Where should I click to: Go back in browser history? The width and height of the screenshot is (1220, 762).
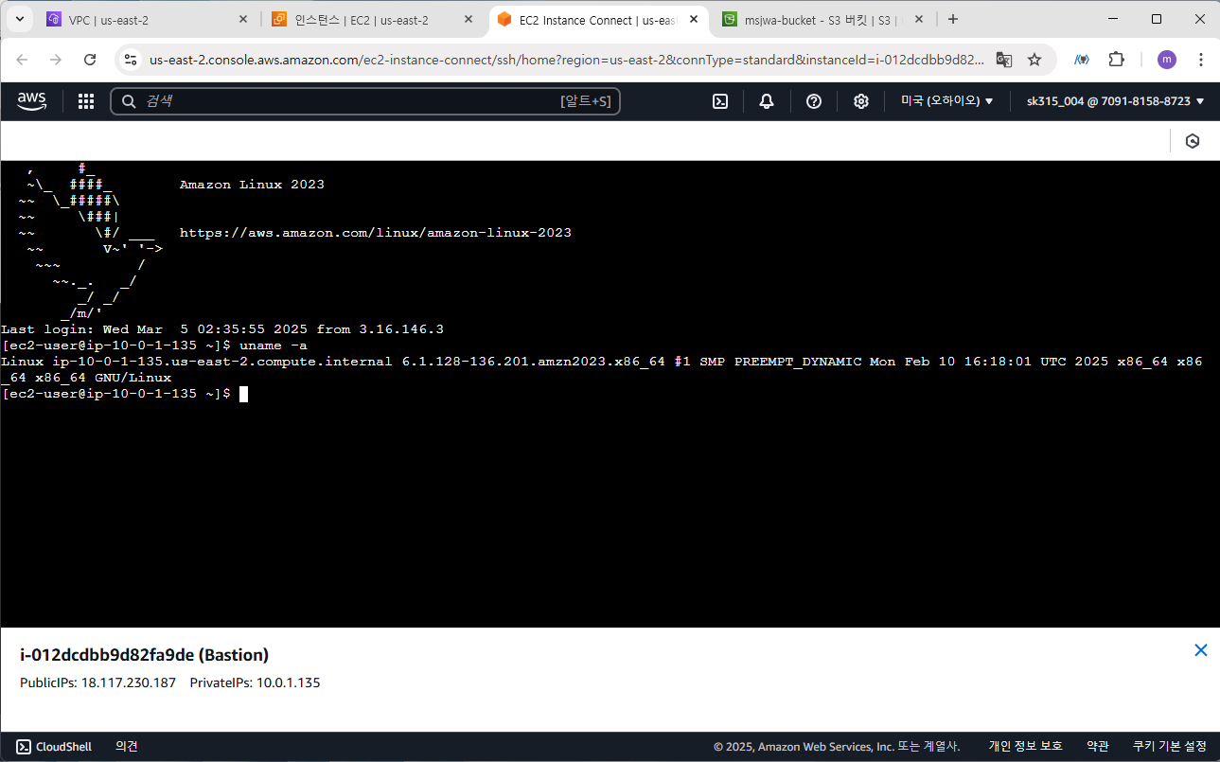pyautogui.click(x=22, y=60)
